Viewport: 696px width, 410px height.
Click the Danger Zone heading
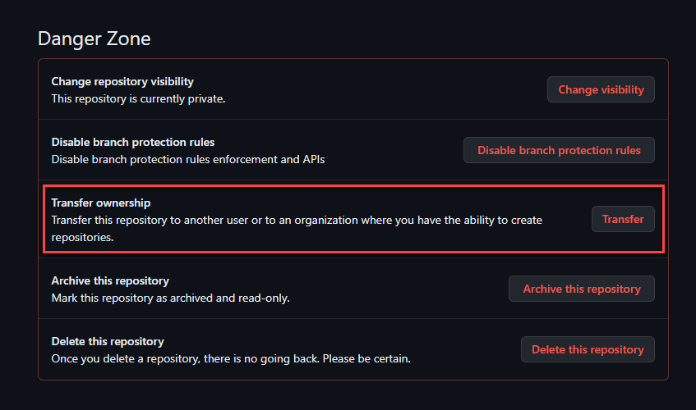pyautogui.click(x=94, y=39)
